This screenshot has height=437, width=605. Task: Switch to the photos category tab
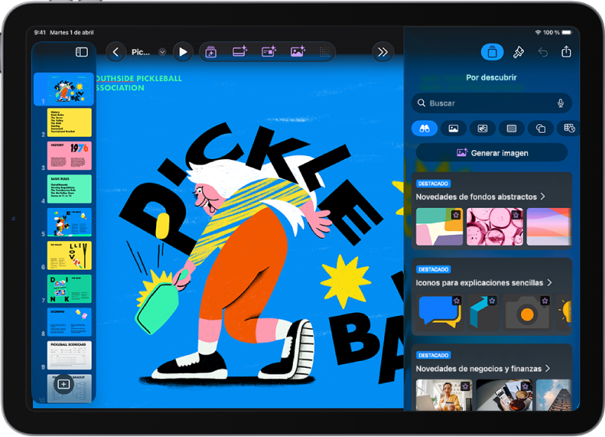tap(453, 129)
